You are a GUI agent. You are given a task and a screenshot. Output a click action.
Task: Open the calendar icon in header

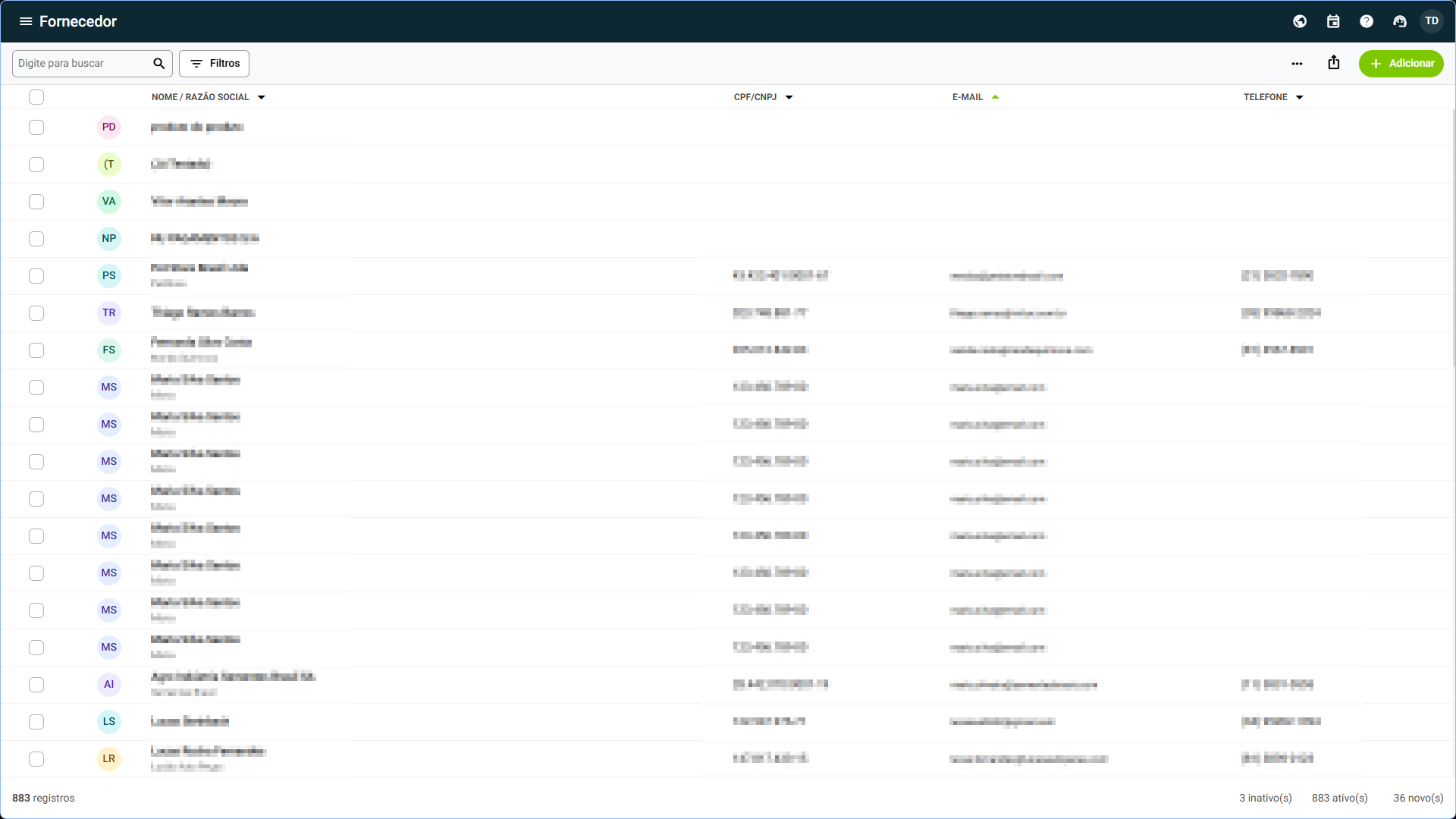tap(1333, 21)
